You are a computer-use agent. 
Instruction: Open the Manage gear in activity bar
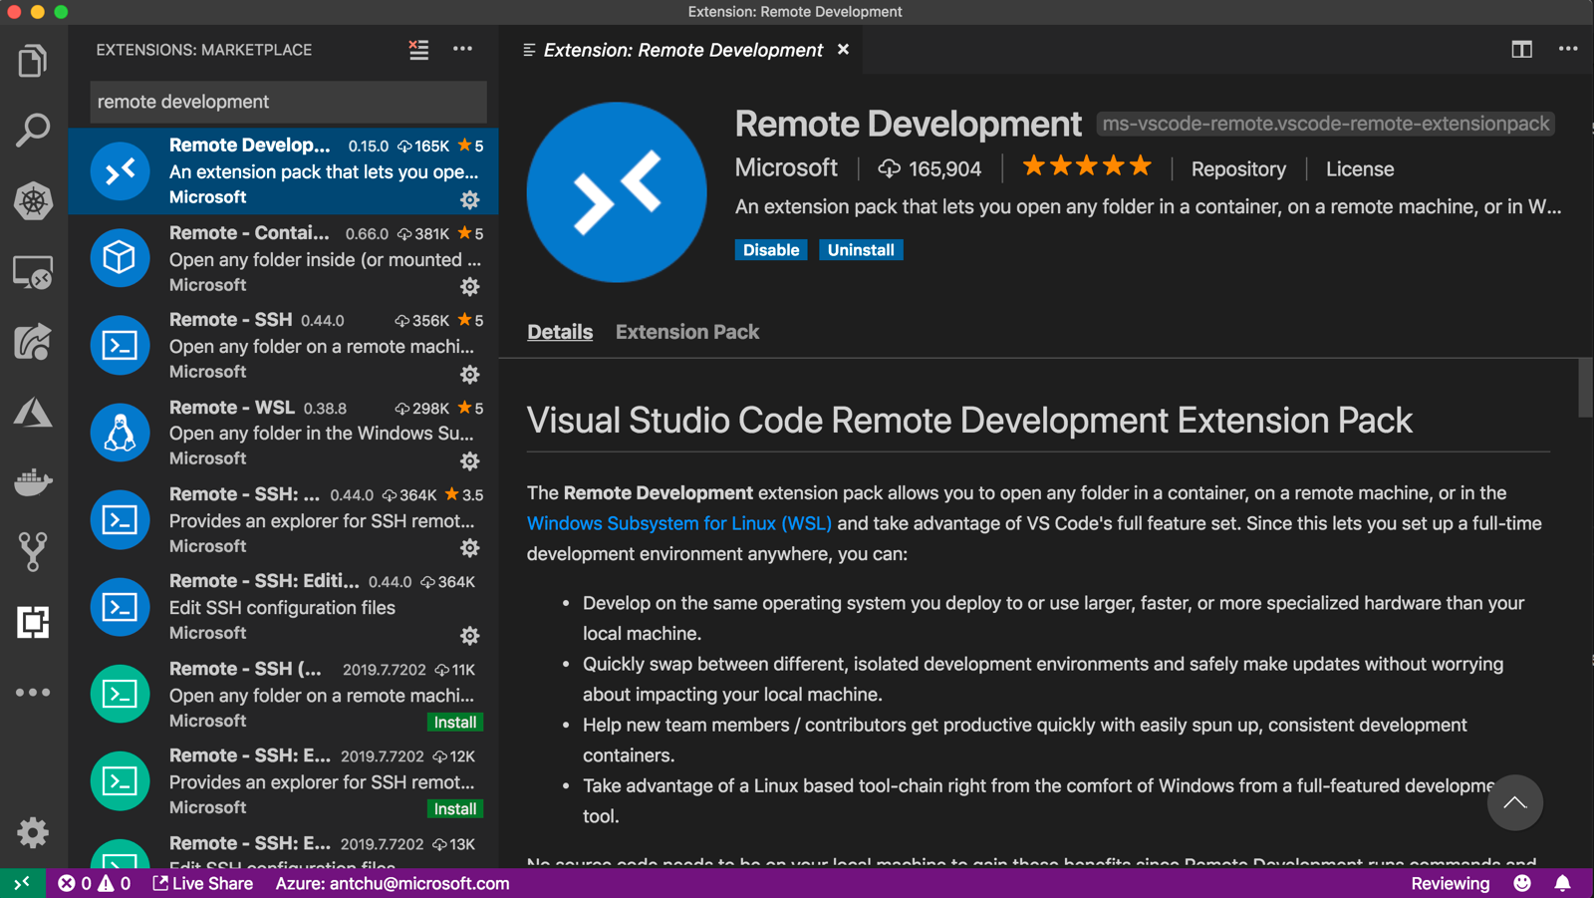(x=33, y=832)
